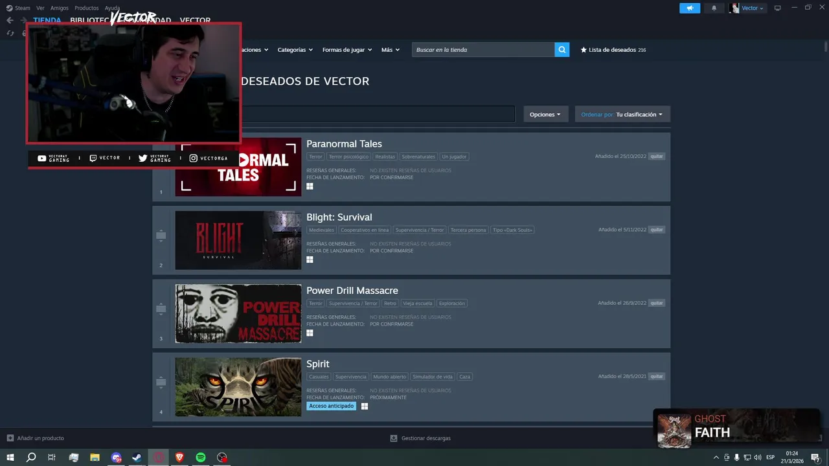This screenshot has height=466, width=829.
Task: Click the Acceso anticipado badge on Spirit
Action: pos(332,406)
